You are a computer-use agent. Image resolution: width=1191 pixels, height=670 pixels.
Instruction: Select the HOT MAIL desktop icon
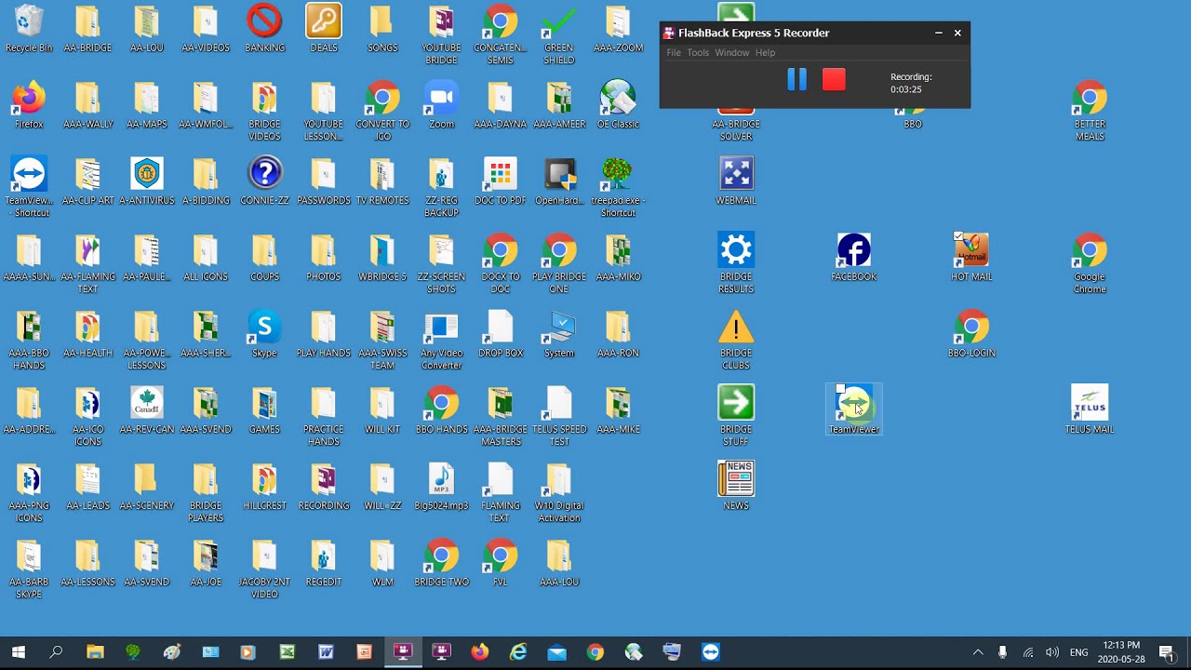(971, 258)
